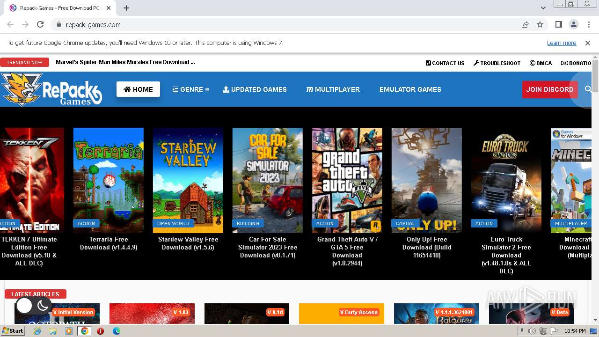Open the CONTACT US link

(445, 63)
